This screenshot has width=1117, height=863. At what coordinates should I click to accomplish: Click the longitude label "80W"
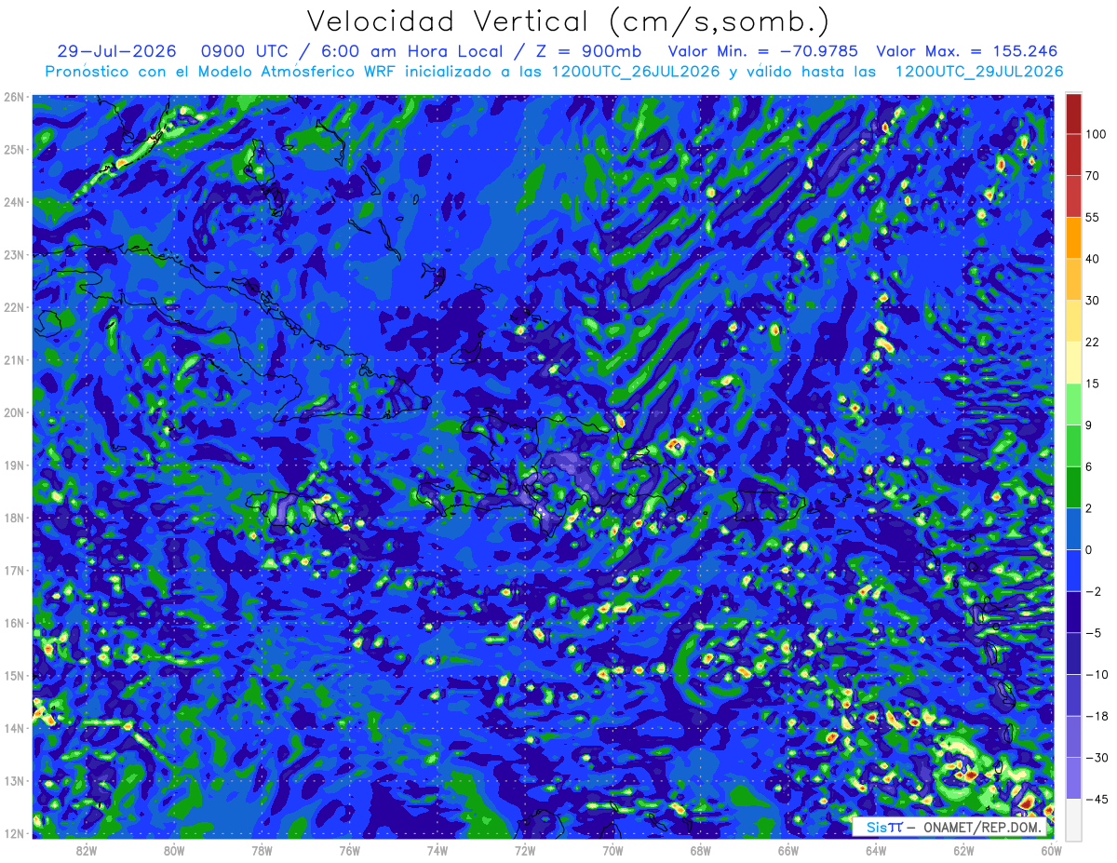pyautogui.click(x=174, y=850)
